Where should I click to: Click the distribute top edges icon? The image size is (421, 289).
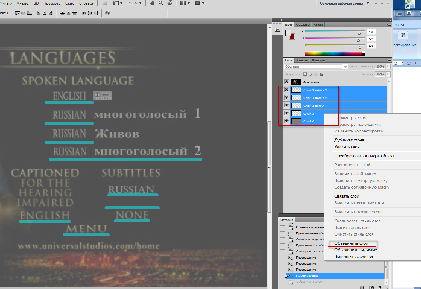[62, 13]
